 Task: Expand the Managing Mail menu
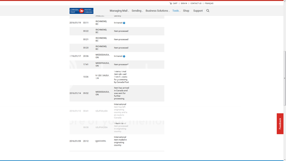coord(119,11)
